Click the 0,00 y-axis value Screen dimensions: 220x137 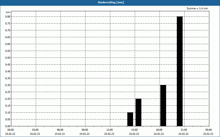(8, 126)
